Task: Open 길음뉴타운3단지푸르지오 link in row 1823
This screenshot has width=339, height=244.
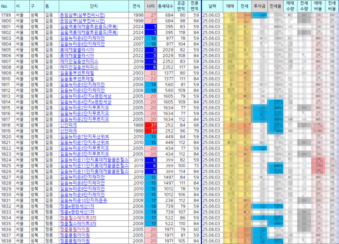Action: pyautogui.click(x=84, y=154)
